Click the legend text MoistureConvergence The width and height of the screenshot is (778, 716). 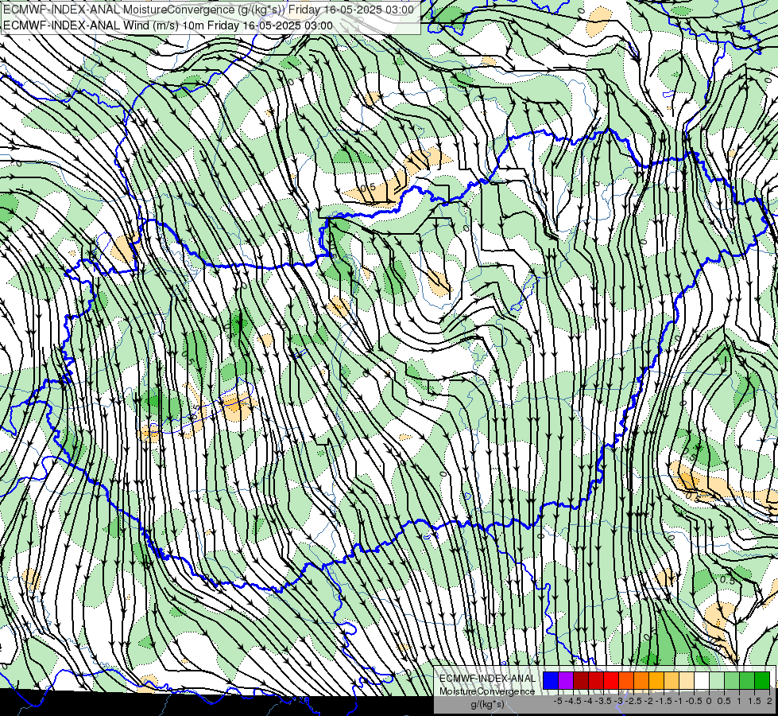tap(487, 691)
